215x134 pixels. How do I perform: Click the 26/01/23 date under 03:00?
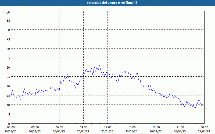coord(35,131)
